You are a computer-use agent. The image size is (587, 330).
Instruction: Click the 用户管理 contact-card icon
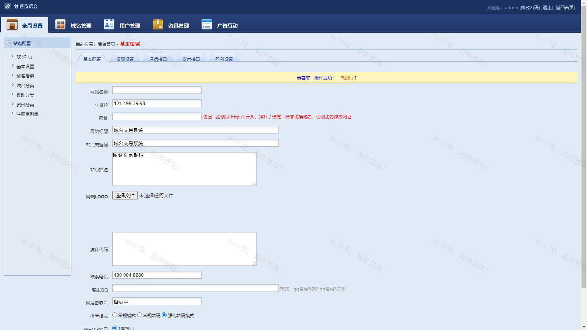[109, 24]
